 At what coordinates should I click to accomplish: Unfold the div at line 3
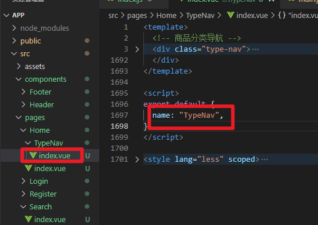pyautogui.click(x=137, y=49)
